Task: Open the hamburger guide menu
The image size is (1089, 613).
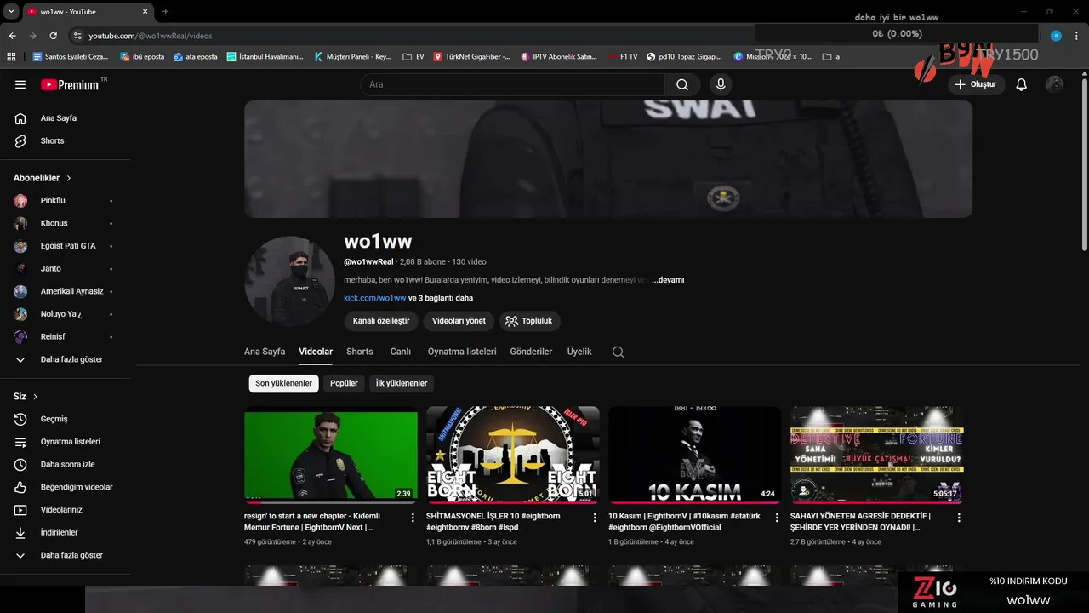Action: click(x=20, y=84)
